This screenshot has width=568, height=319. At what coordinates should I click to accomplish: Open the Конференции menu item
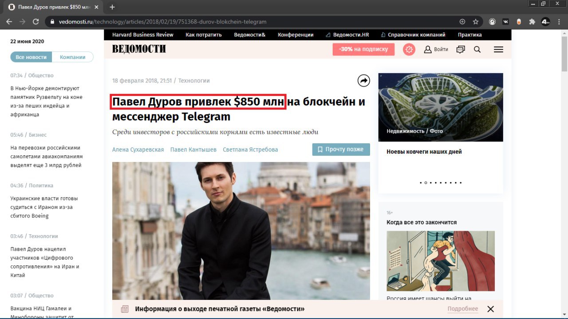[x=296, y=35]
